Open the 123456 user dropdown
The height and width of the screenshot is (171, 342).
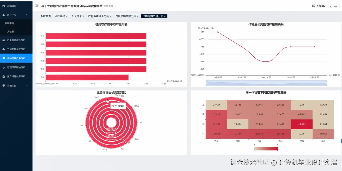[335, 6]
